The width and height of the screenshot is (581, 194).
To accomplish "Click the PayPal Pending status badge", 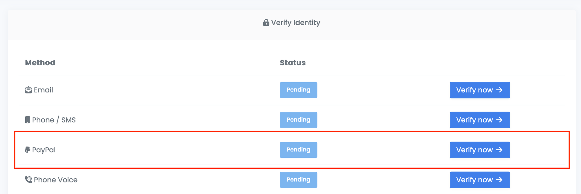I will click(x=298, y=150).
